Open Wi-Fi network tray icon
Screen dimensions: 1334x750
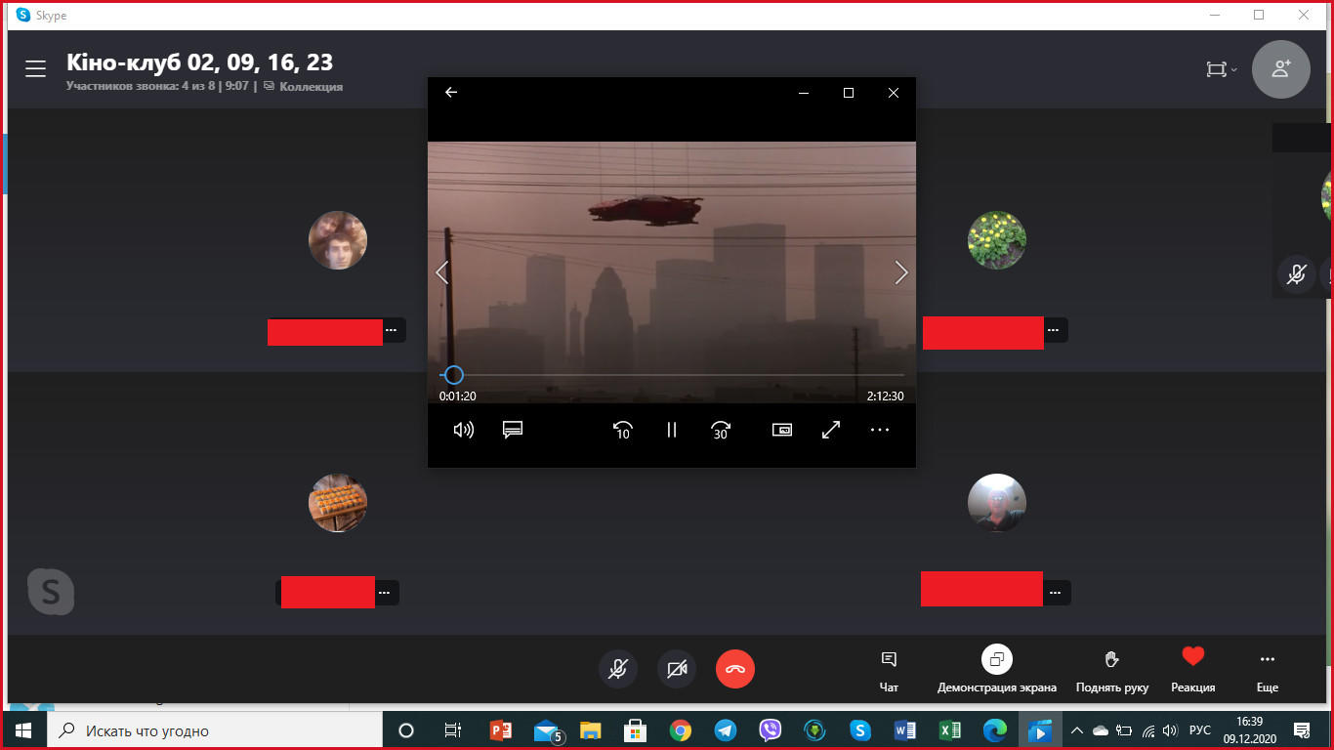pos(1148,730)
